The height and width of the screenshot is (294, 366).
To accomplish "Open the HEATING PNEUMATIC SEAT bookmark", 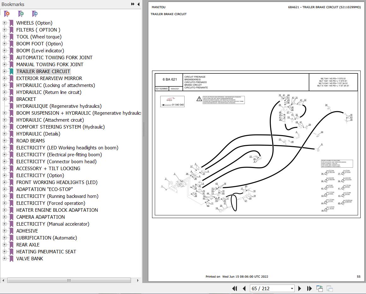I will click(x=46, y=251).
